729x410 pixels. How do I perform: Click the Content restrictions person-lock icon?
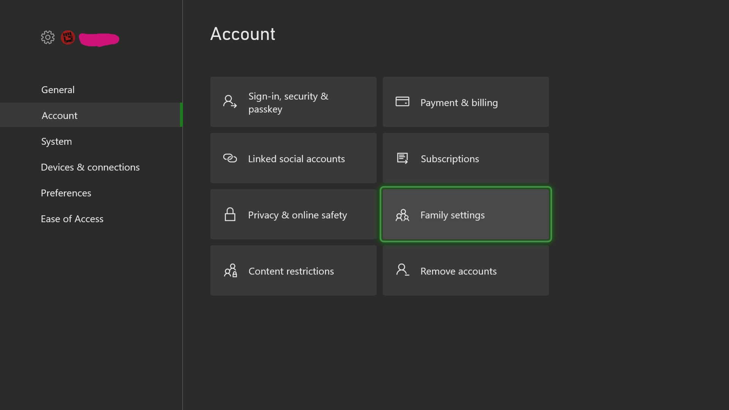230,271
